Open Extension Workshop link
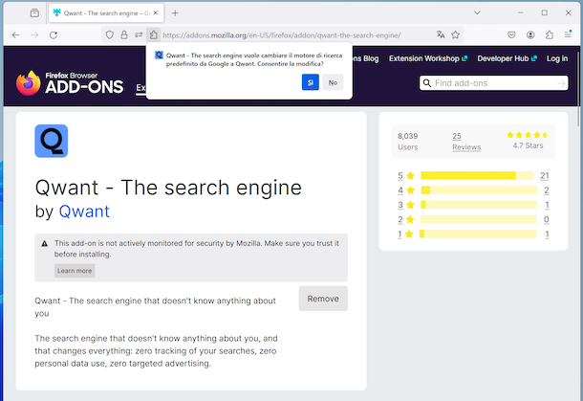Viewport: 583px width, 401px height. point(428,58)
